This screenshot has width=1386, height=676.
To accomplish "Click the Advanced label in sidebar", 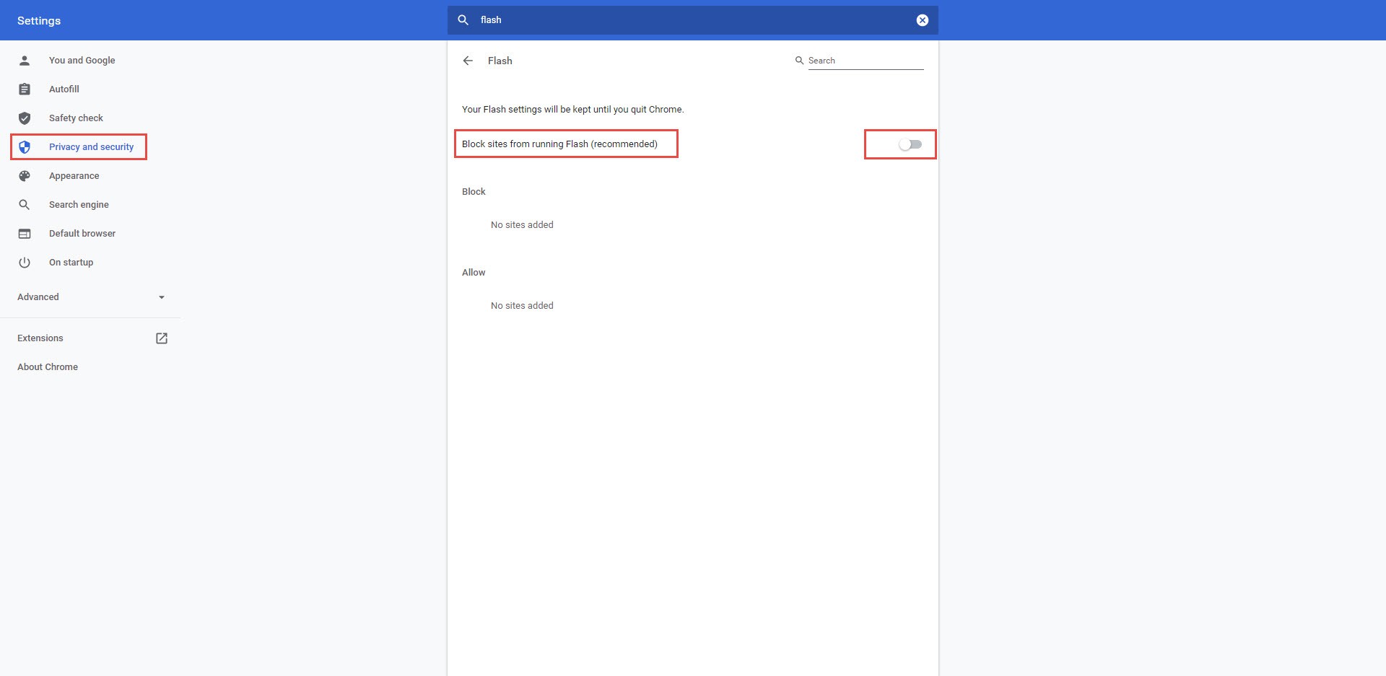I will click(x=38, y=297).
